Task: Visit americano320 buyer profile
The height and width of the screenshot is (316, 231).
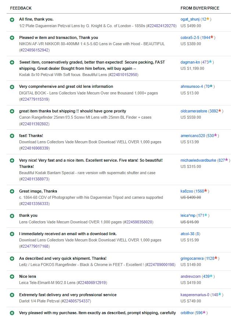Action: click(x=193, y=136)
